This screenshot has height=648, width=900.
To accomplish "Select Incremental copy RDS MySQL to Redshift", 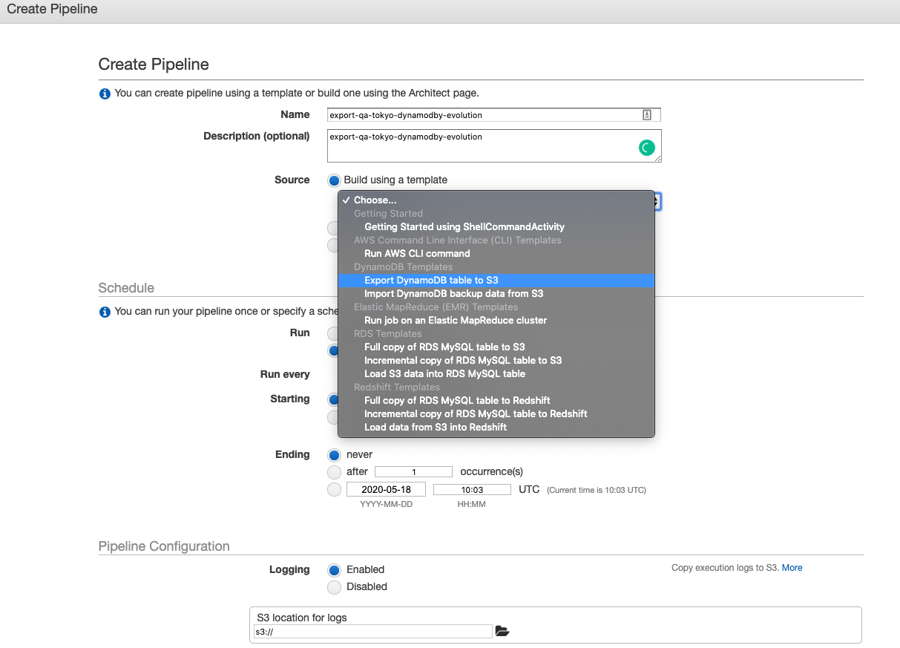I will pyautogui.click(x=496, y=414).
